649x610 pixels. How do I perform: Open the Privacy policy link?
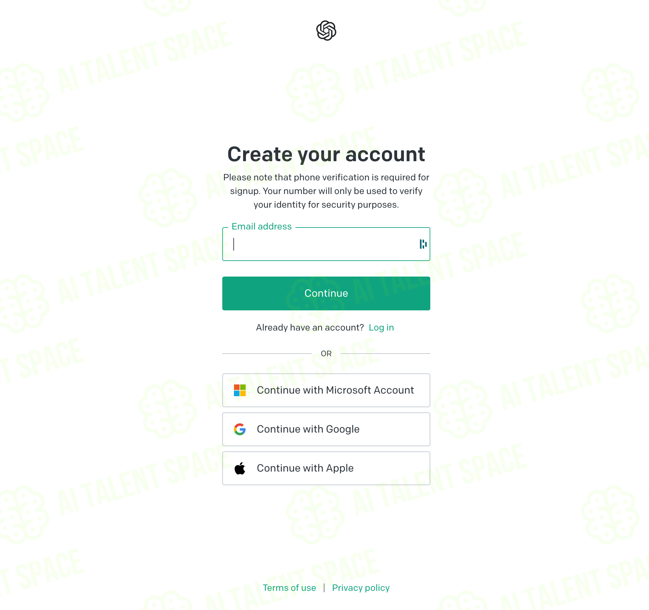361,588
